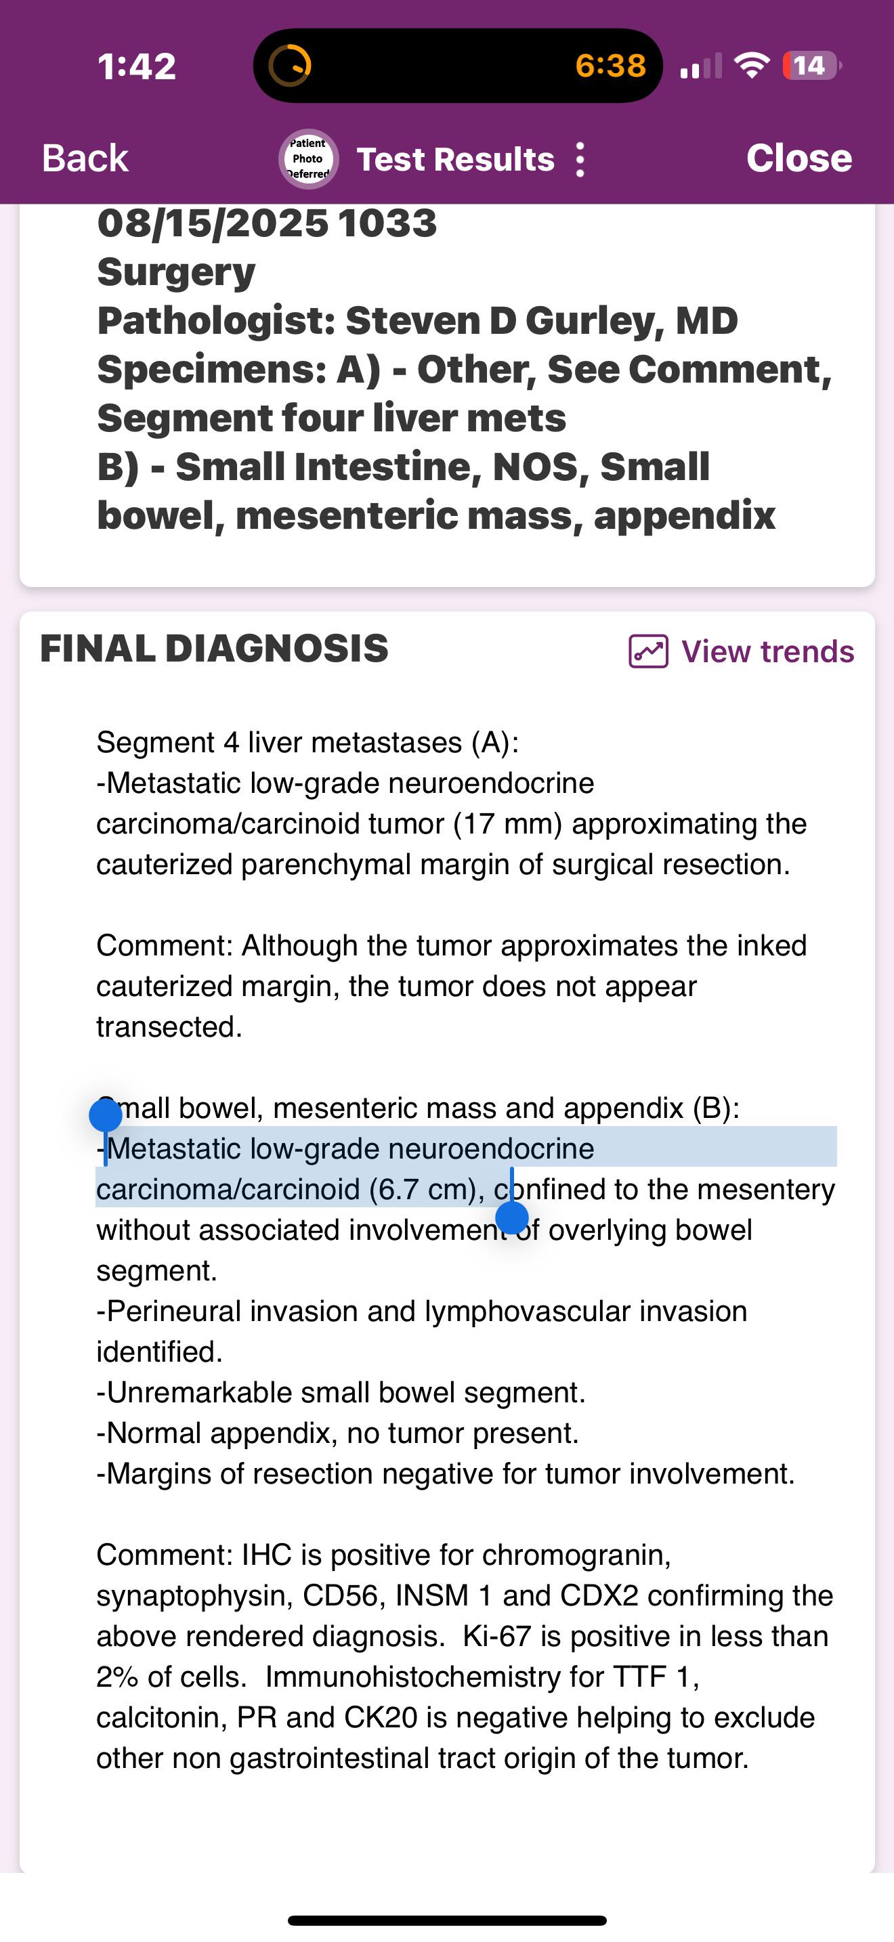The width and height of the screenshot is (894, 1942).
Task: Tap the Patient Photo Deferred avatar
Action: click(x=308, y=159)
